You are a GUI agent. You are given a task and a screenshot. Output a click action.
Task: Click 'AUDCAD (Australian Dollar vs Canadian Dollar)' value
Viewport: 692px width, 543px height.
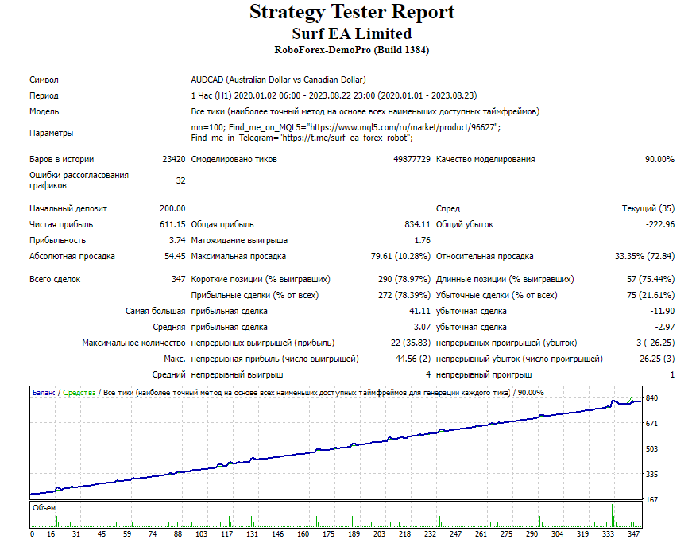click(278, 80)
